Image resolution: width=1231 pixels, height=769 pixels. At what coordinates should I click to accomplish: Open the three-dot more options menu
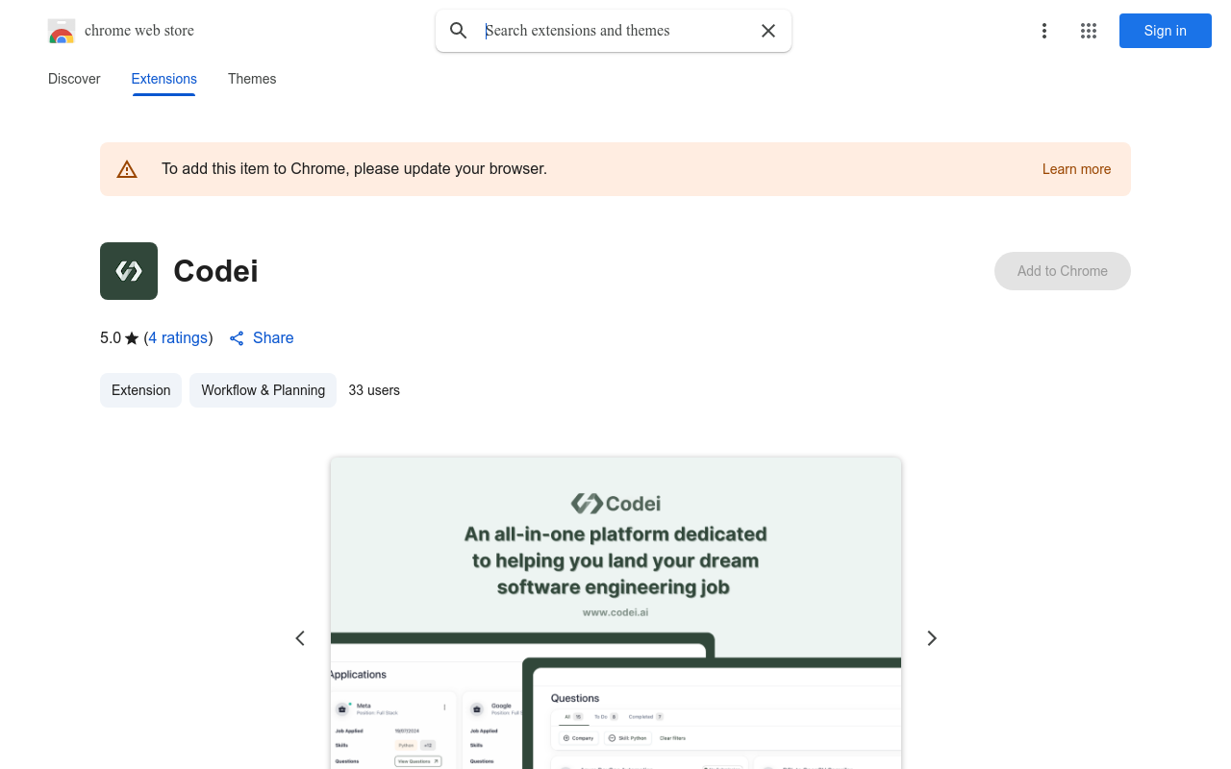point(1044,31)
